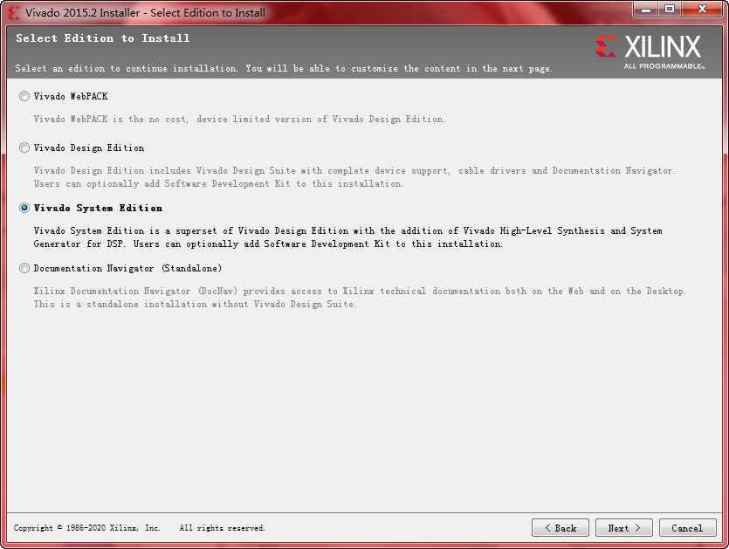Screen dimensions: 729x549
Task: Click the Vivado WebPACK label text
Action: click(71, 96)
